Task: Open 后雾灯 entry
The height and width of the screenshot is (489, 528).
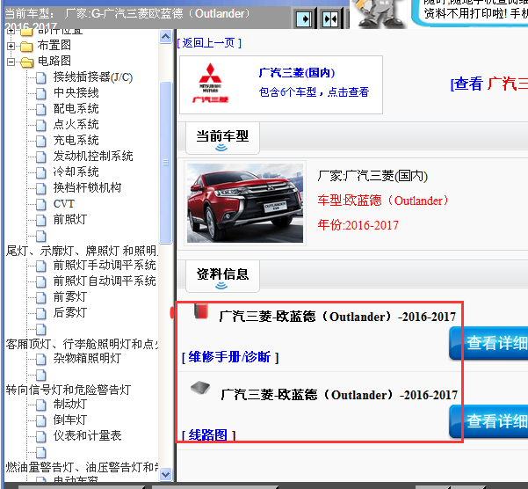Action: tap(70, 312)
